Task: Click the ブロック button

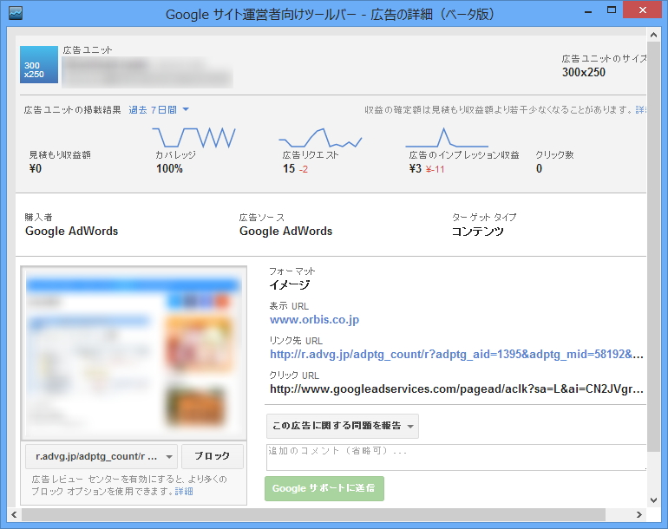Action: 213,456
